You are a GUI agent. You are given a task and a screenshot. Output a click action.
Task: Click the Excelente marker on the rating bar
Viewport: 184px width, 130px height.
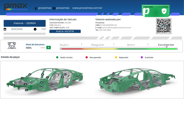[x=167, y=47]
